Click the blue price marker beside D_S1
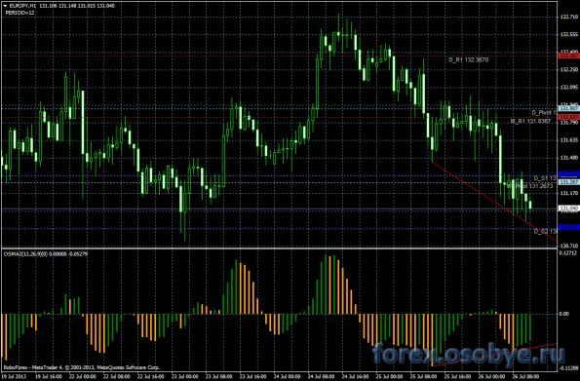This screenshot has width=580, height=381. (x=569, y=173)
